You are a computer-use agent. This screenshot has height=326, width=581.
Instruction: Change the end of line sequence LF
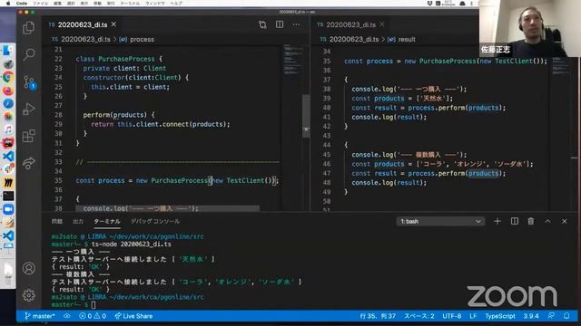click(x=473, y=316)
